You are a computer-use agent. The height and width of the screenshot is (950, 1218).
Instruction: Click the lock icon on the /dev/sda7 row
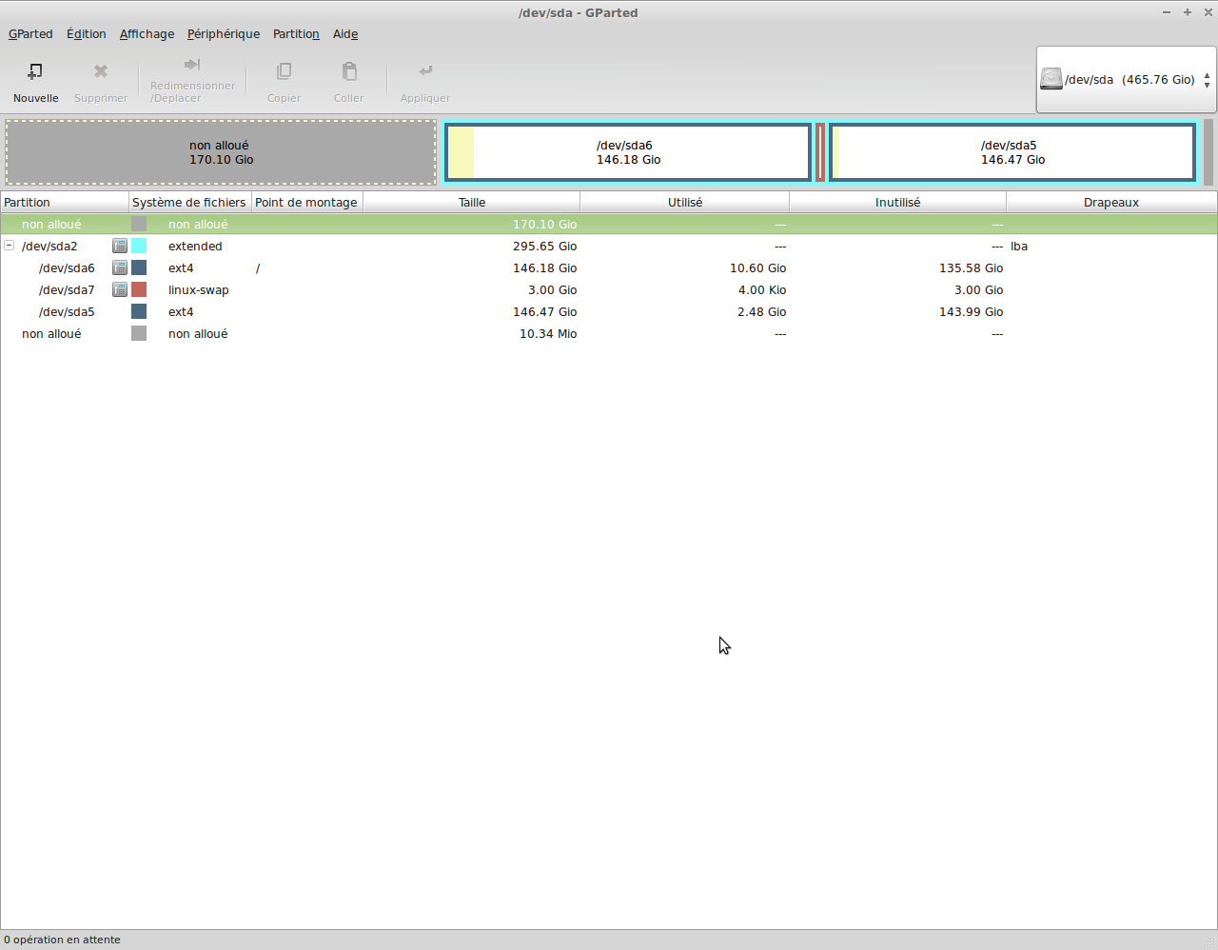point(120,289)
